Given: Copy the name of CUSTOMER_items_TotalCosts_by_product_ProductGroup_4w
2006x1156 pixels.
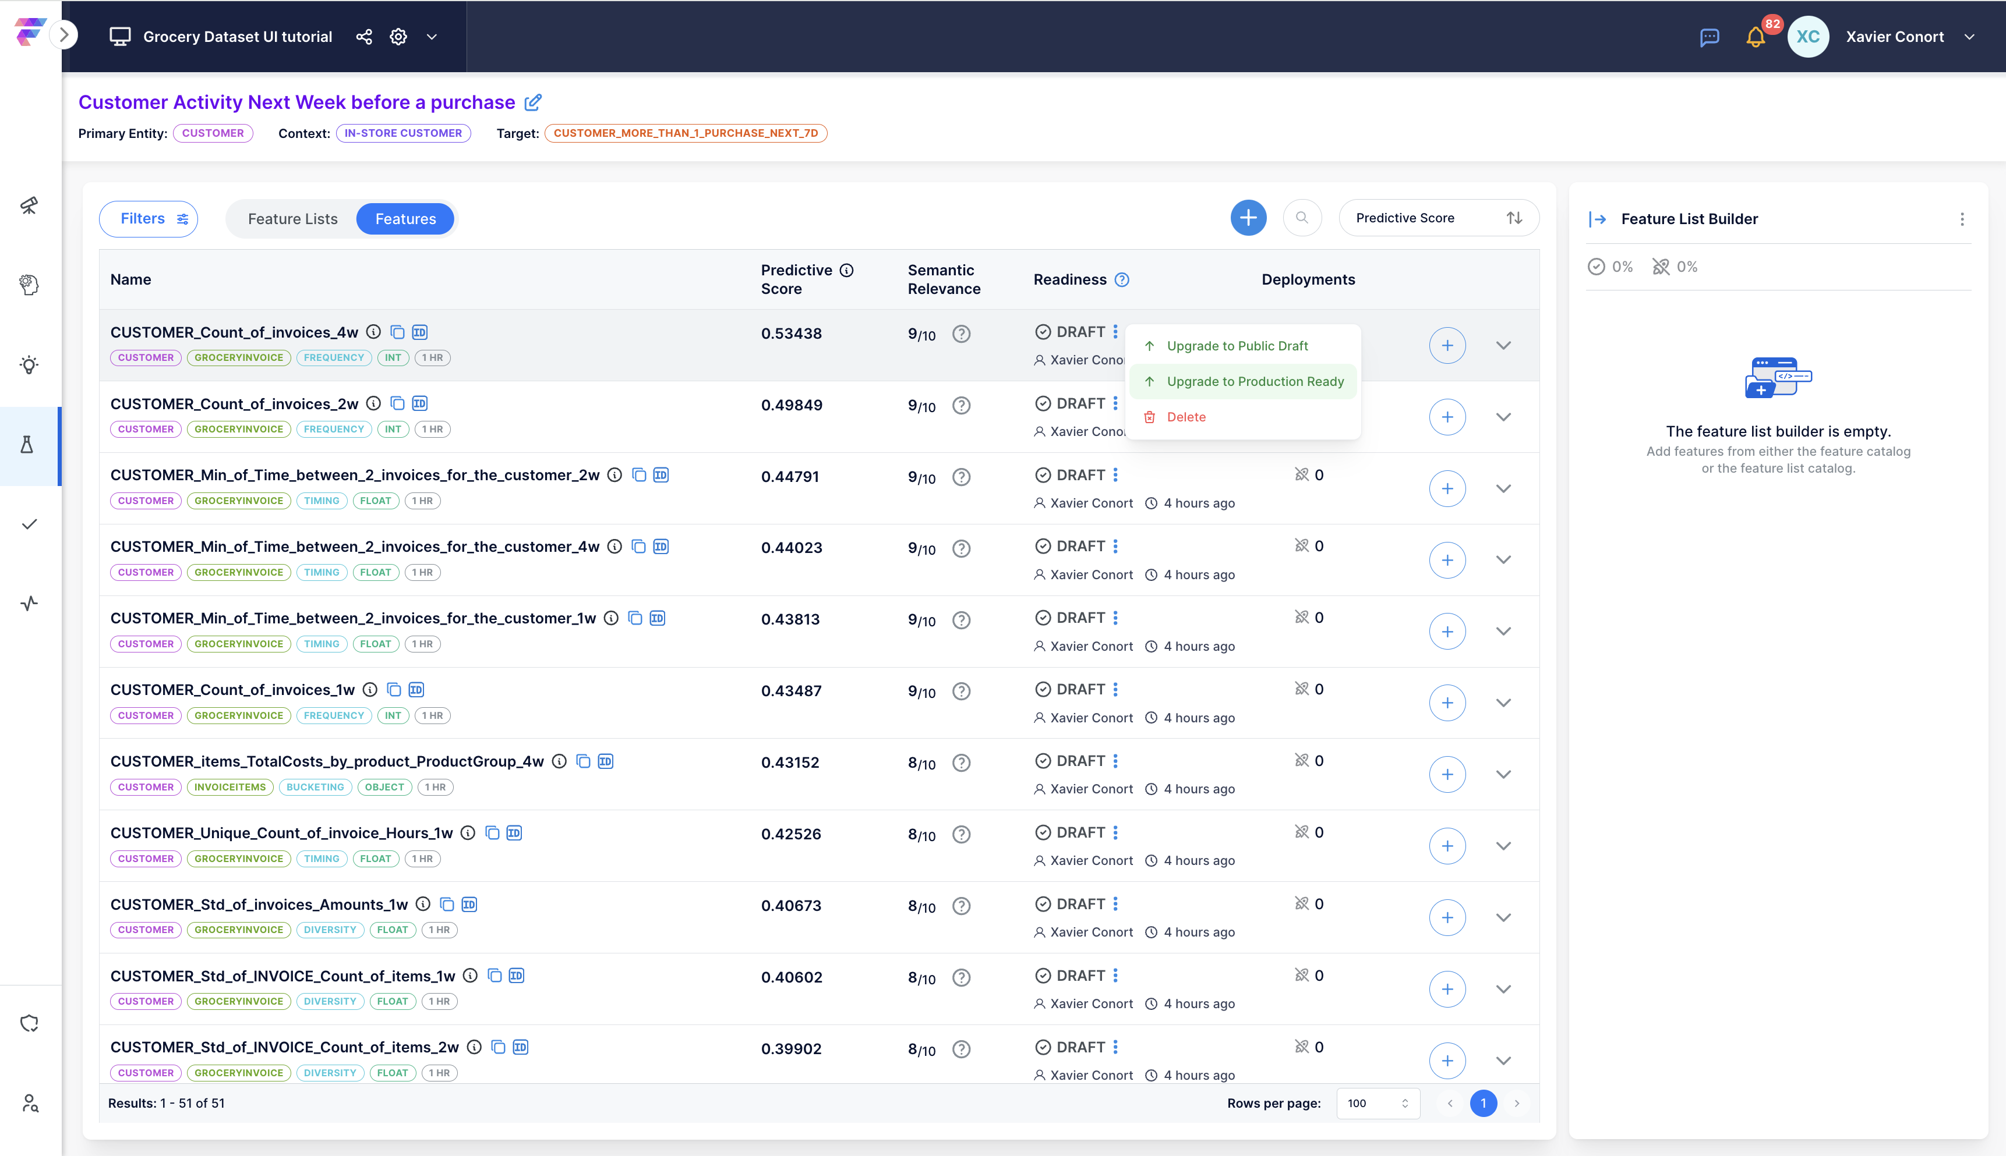Looking at the screenshot, I should [583, 761].
